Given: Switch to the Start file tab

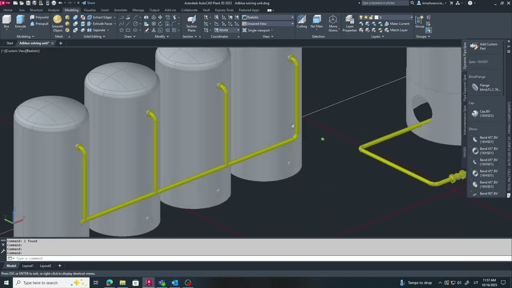Looking at the screenshot, I should tap(10, 43).
